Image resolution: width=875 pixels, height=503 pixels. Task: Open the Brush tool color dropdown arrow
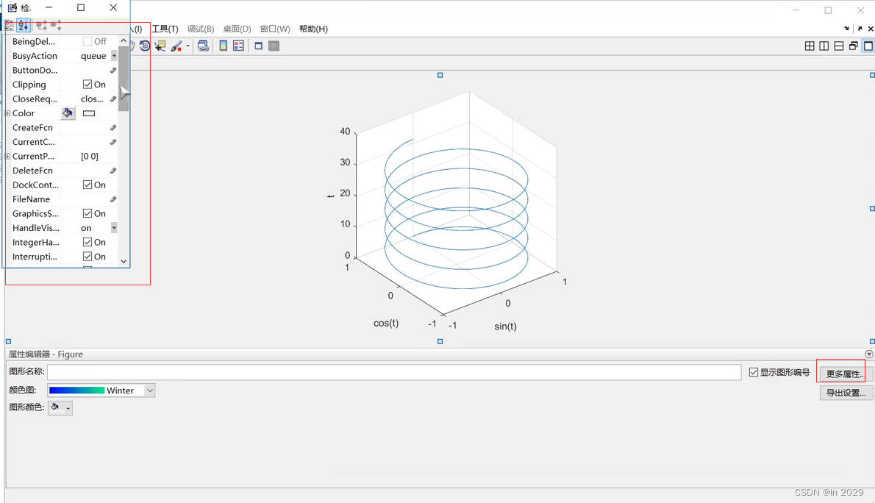tap(187, 46)
